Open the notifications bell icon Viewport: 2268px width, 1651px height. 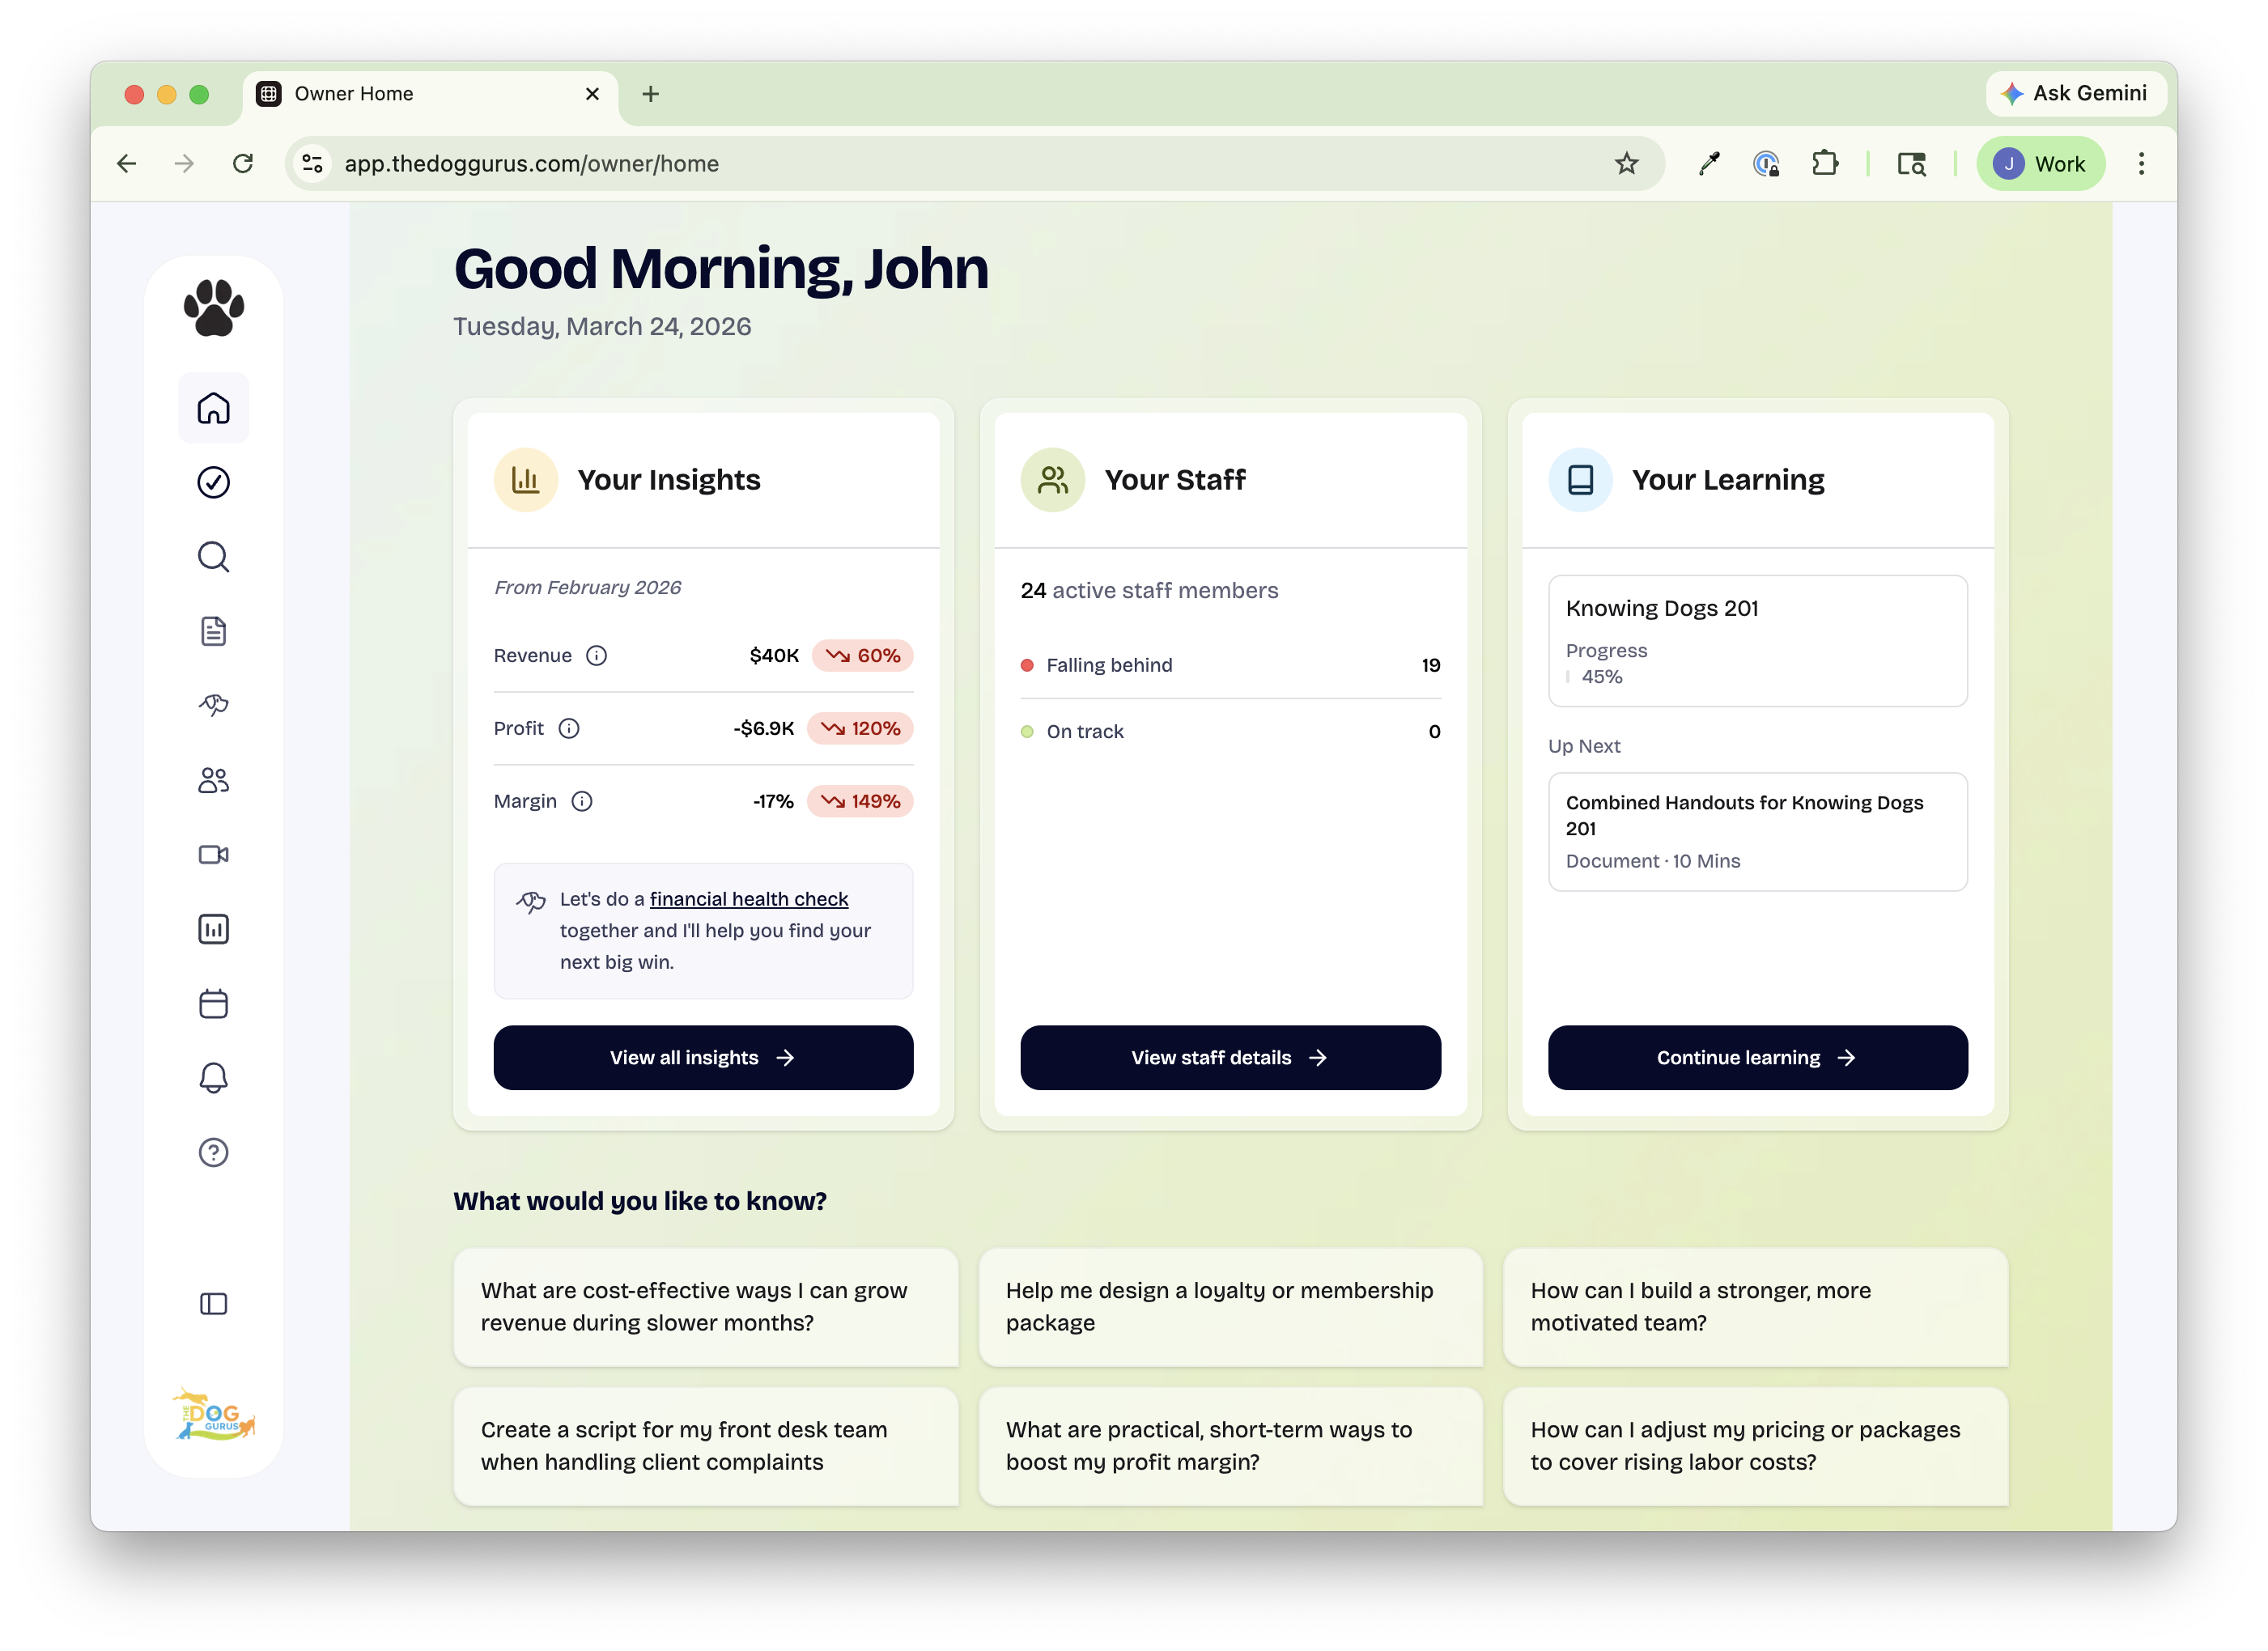pyautogui.click(x=213, y=1078)
